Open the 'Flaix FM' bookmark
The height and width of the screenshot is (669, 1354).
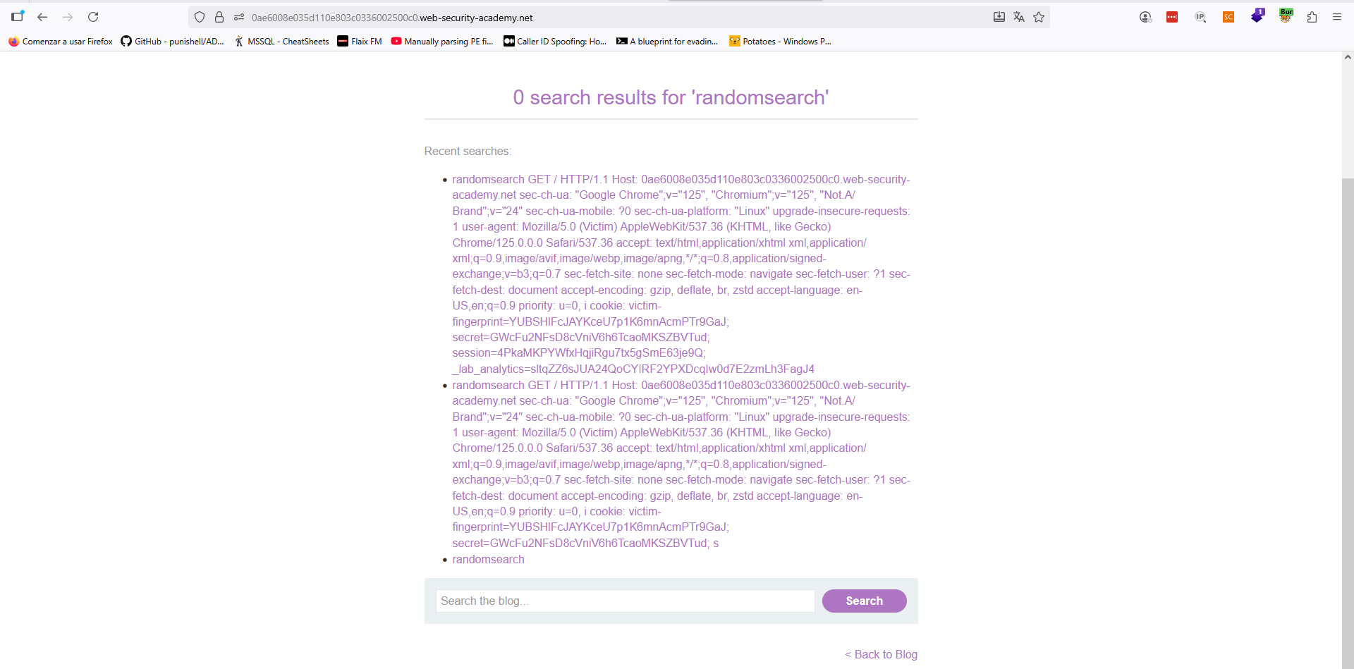(360, 42)
